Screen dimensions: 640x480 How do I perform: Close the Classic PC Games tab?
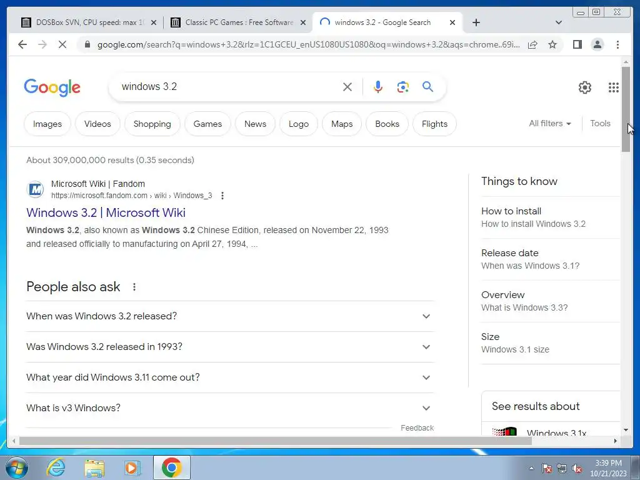click(x=303, y=23)
